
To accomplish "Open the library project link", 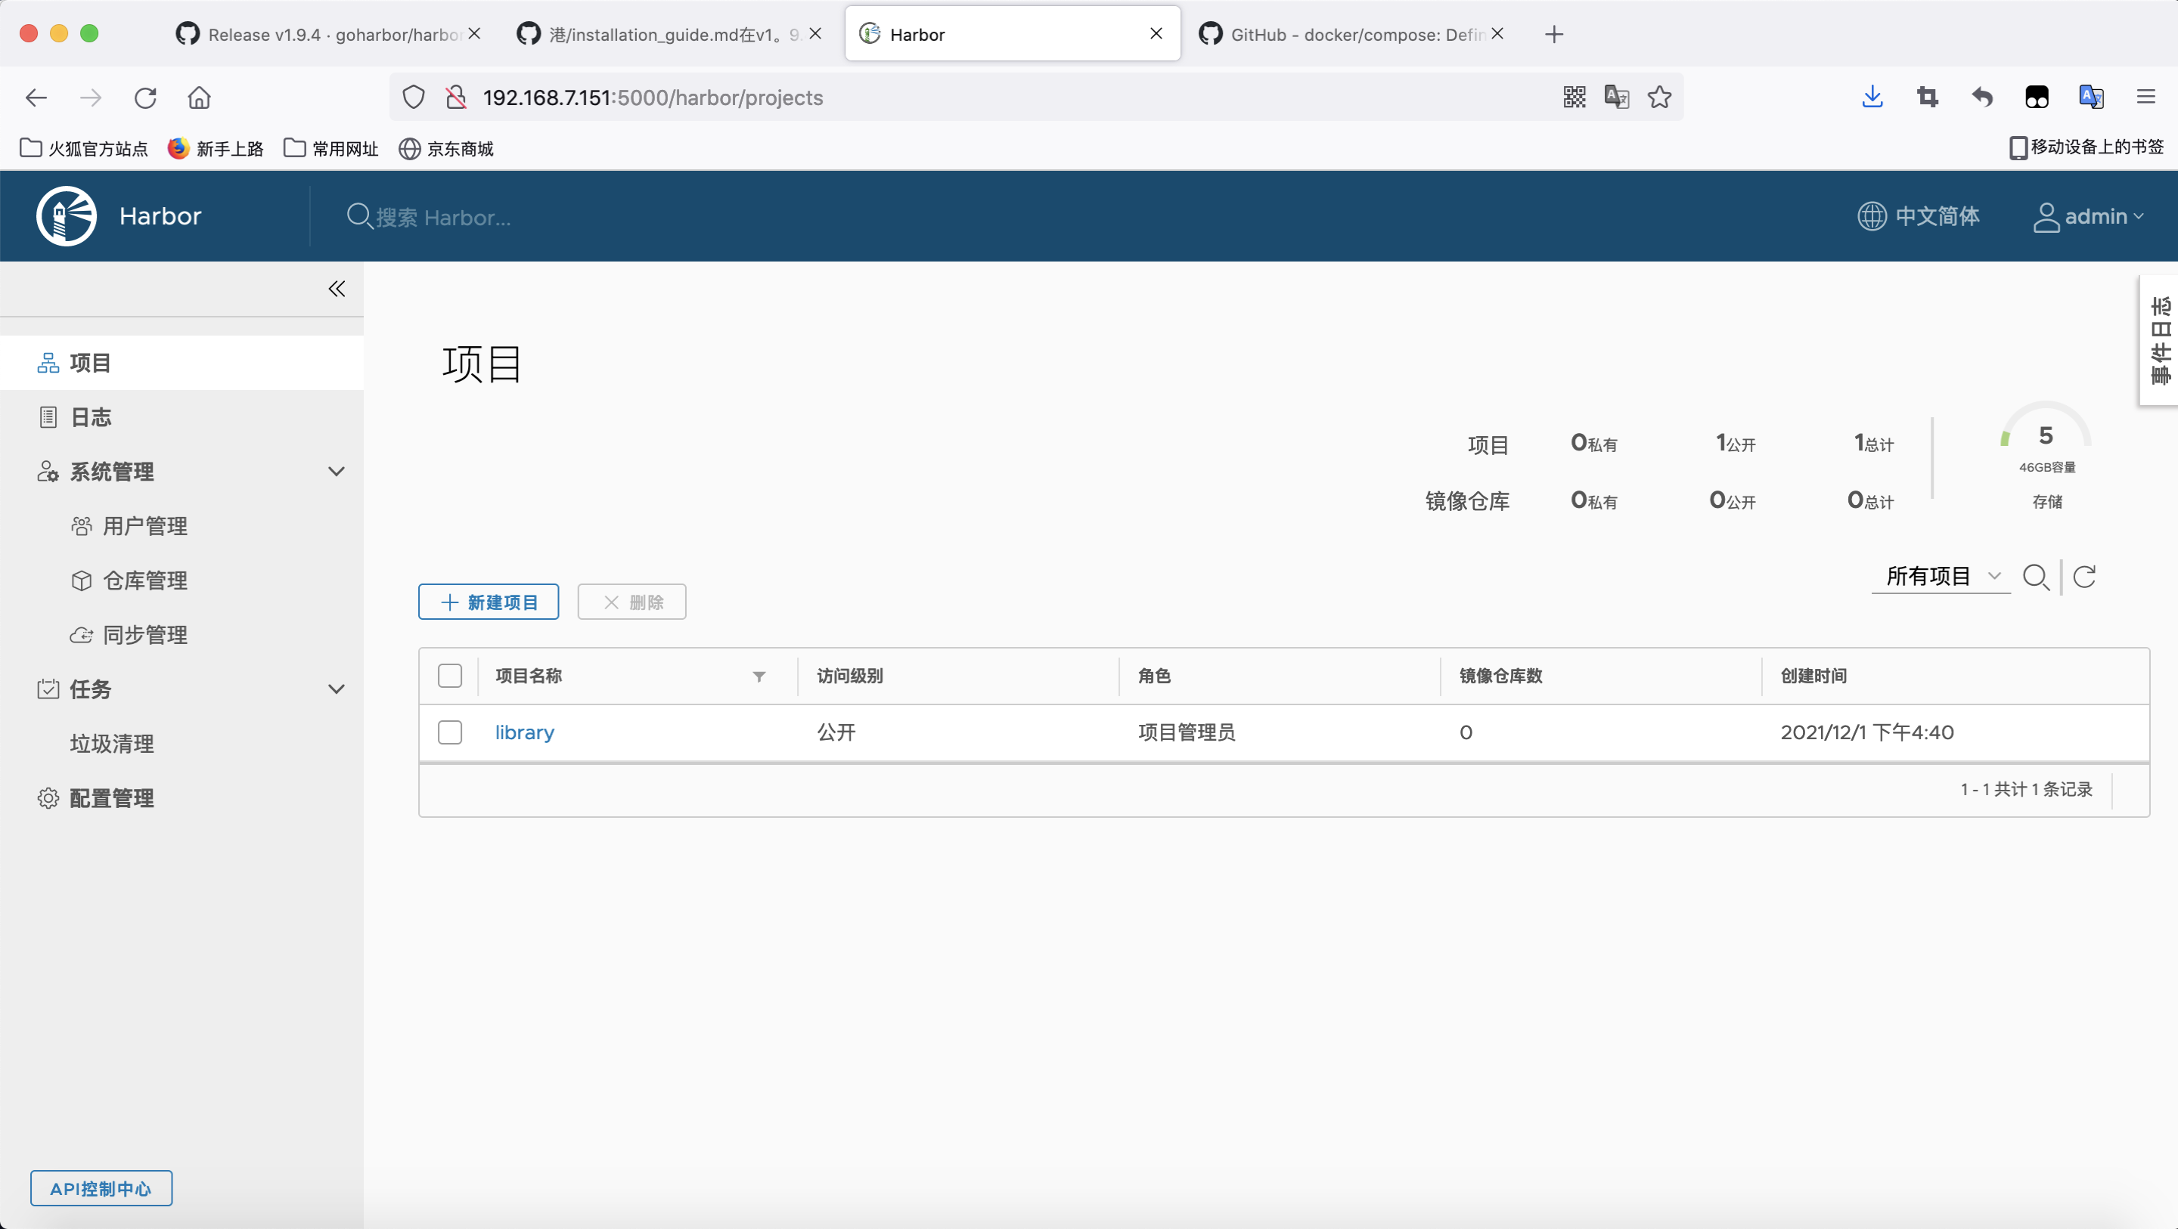I will (x=524, y=733).
